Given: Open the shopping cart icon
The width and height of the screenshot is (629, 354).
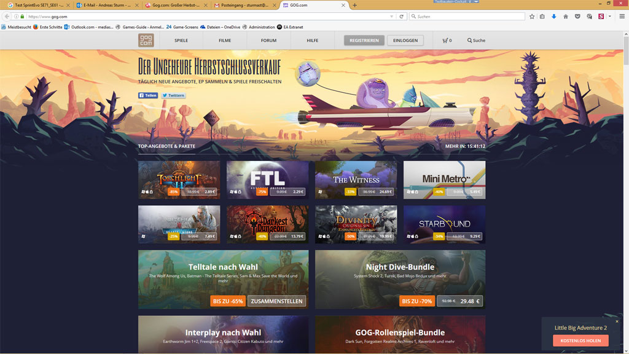Looking at the screenshot, I should 445,41.
